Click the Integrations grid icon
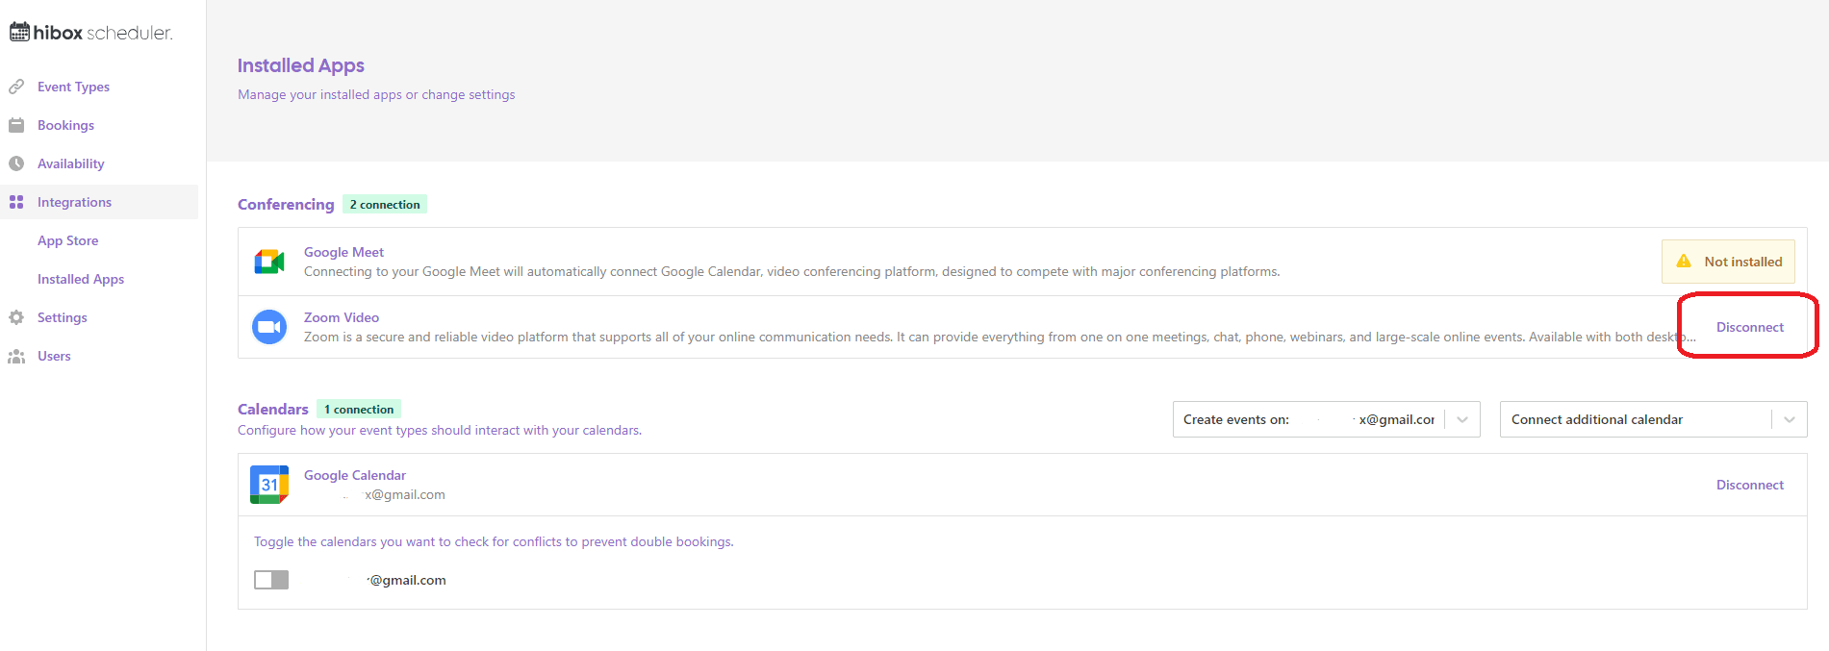Viewport: 1829px width, 651px height. 16,202
